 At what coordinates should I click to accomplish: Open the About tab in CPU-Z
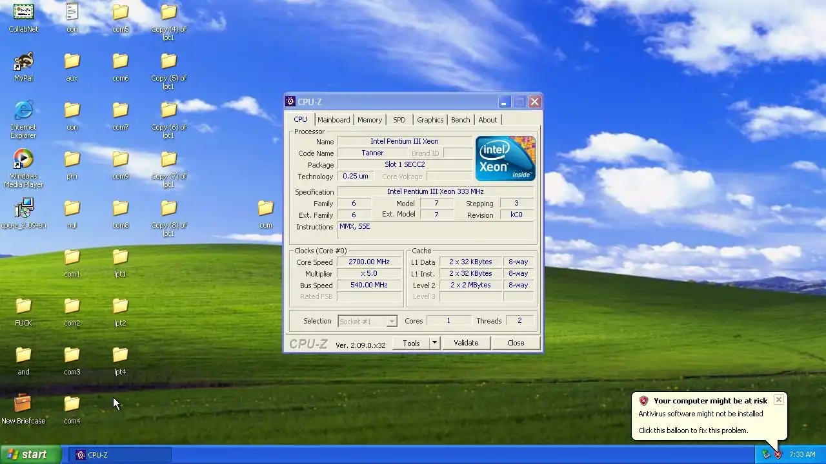click(x=488, y=120)
